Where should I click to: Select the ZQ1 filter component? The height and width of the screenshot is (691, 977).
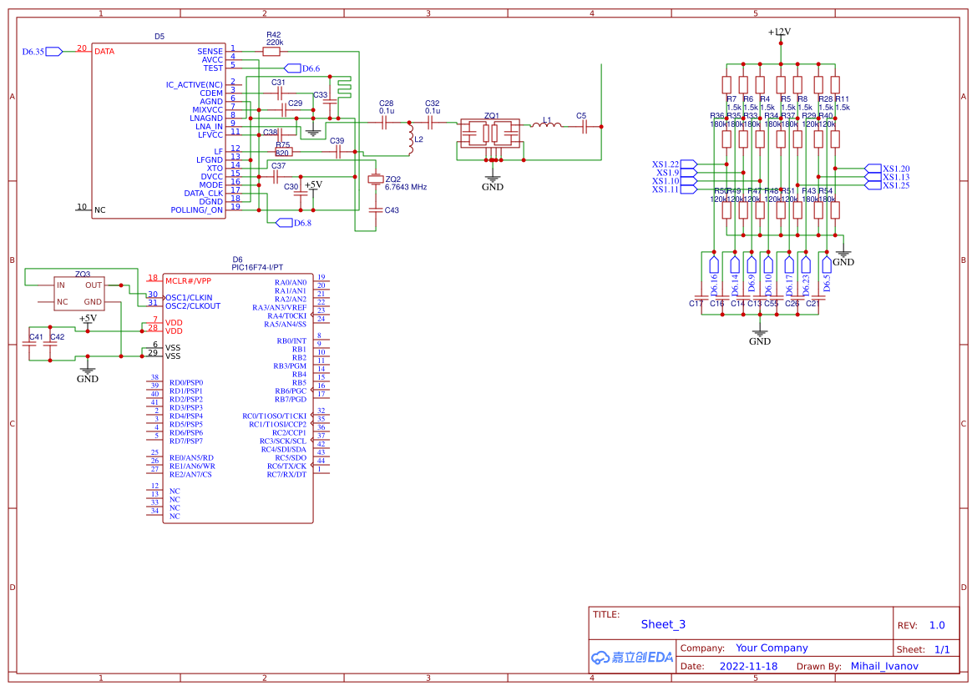coord(490,134)
